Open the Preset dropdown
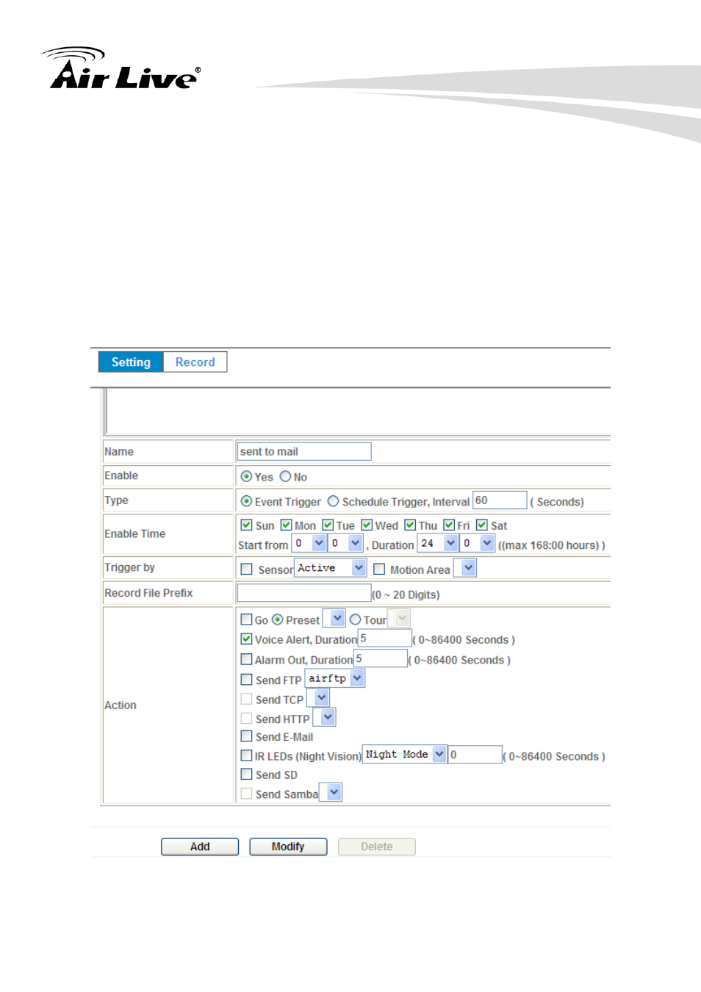 click(334, 618)
